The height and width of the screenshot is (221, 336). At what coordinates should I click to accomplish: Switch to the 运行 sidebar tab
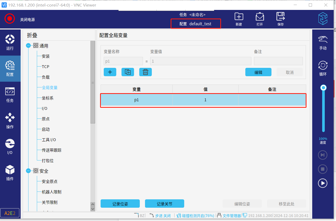pyautogui.click(x=10, y=42)
